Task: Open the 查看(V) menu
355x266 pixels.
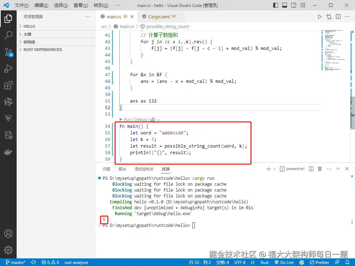Action: 81,5
